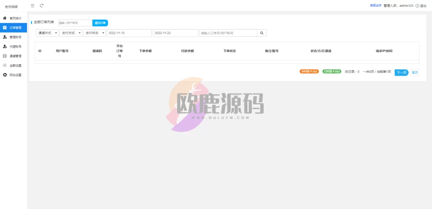Click the 总记录: 0 text
The width and height of the screenshot is (432, 209).
click(x=352, y=72)
